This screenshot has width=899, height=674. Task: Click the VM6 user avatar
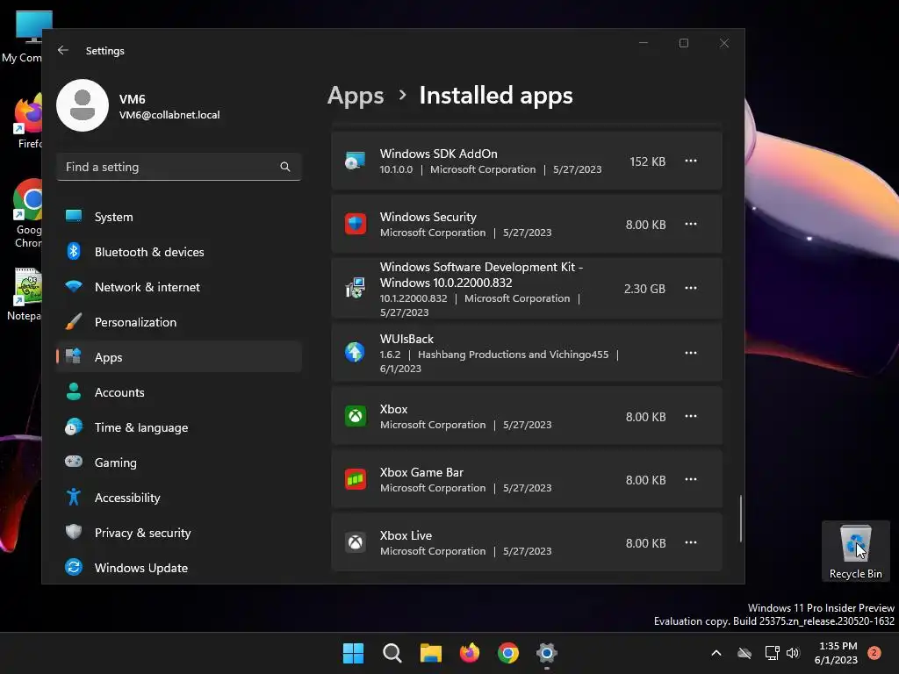tap(83, 105)
